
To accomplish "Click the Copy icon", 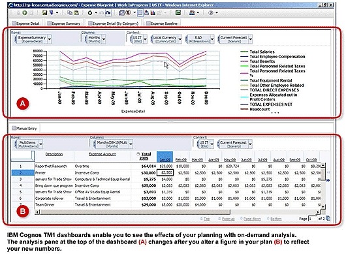I will click(x=70, y=13).
